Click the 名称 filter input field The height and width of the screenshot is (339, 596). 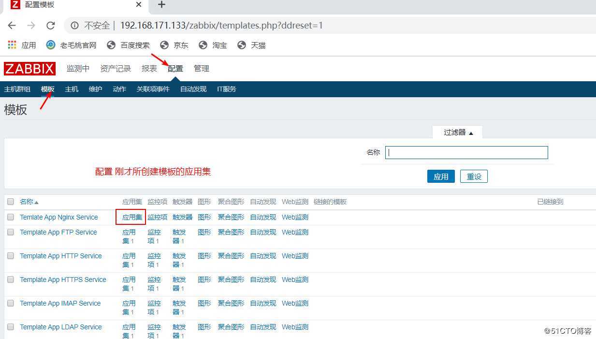465,152
